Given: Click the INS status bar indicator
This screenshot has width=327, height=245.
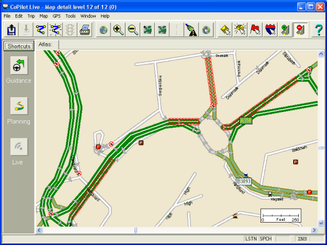Looking at the screenshot, I should pos(302,239).
